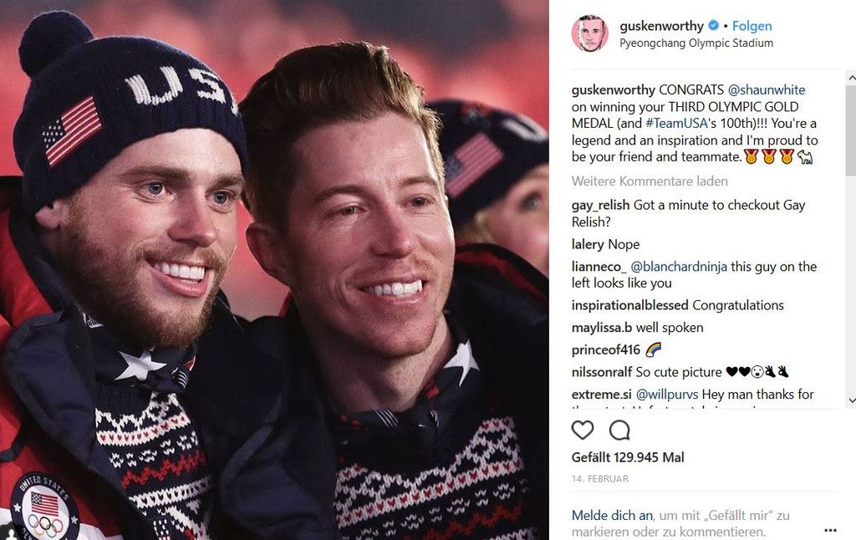
Task: Open the Pyeongchang Olympic Stadium location
Action: [696, 43]
